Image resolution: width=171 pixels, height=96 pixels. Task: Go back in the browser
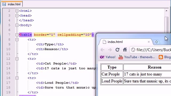tap(102, 50)
